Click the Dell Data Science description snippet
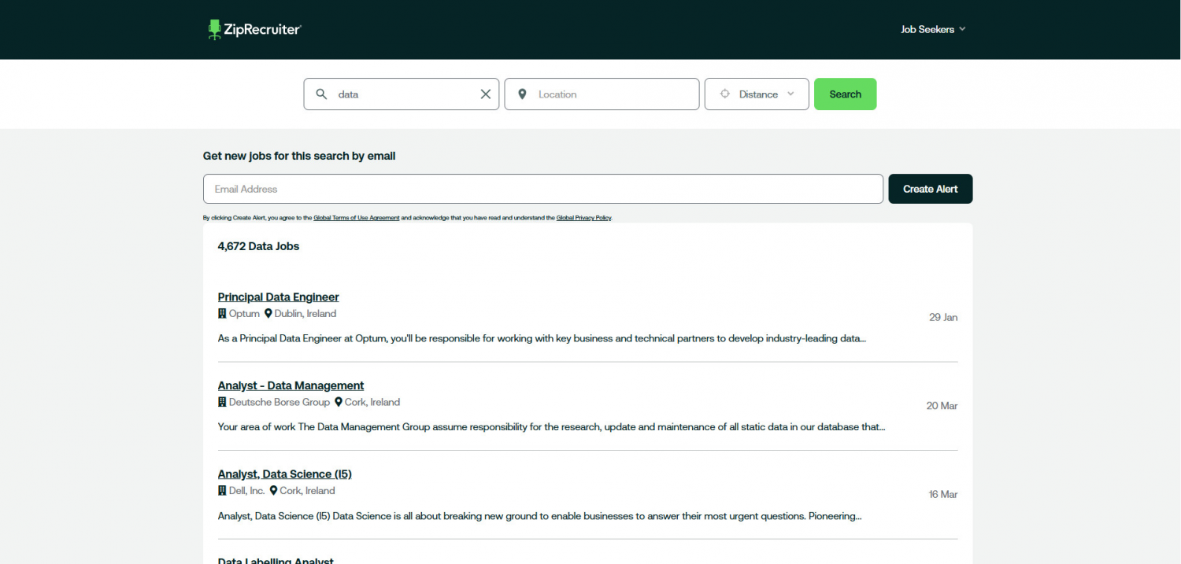 (539, 516)
